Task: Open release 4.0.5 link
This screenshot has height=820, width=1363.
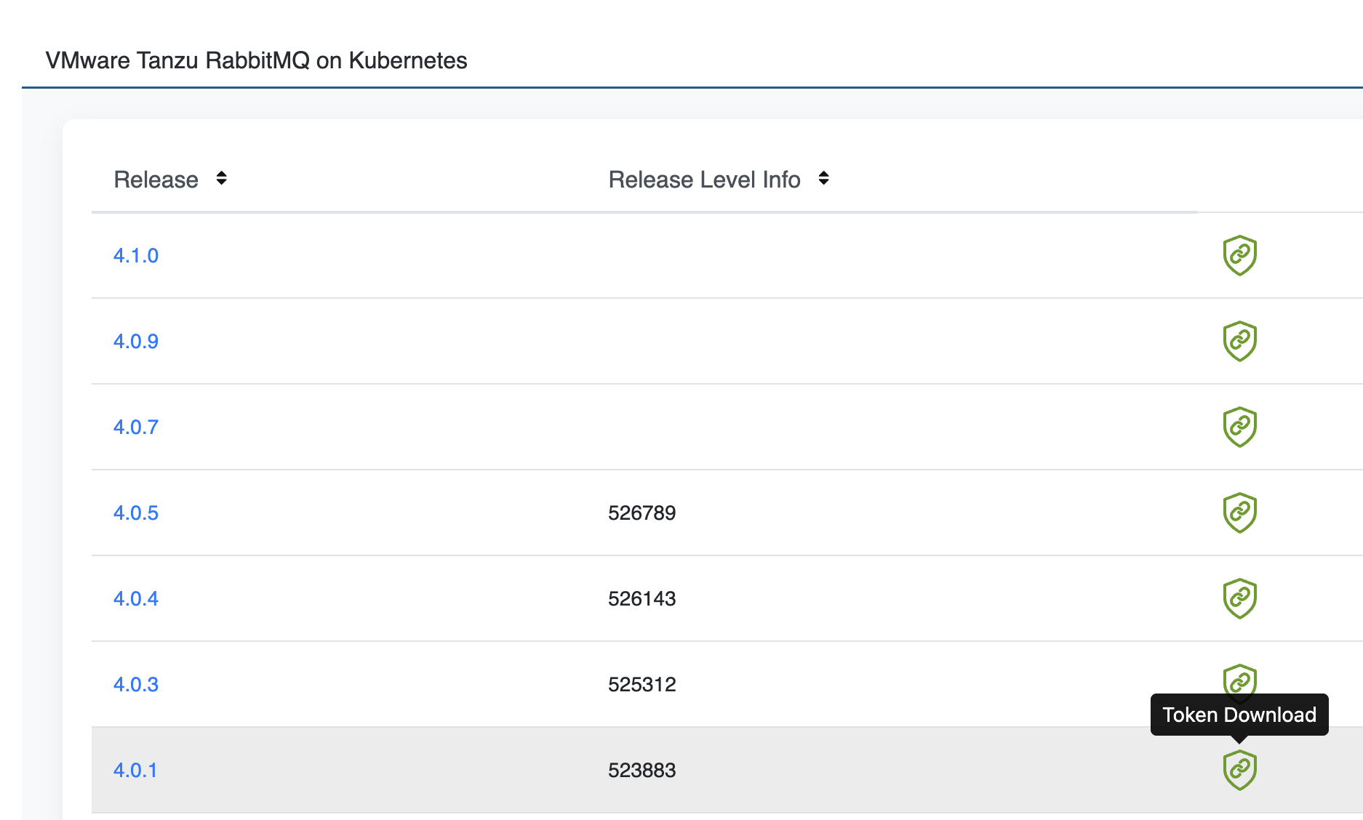Action: coord(136,513)
